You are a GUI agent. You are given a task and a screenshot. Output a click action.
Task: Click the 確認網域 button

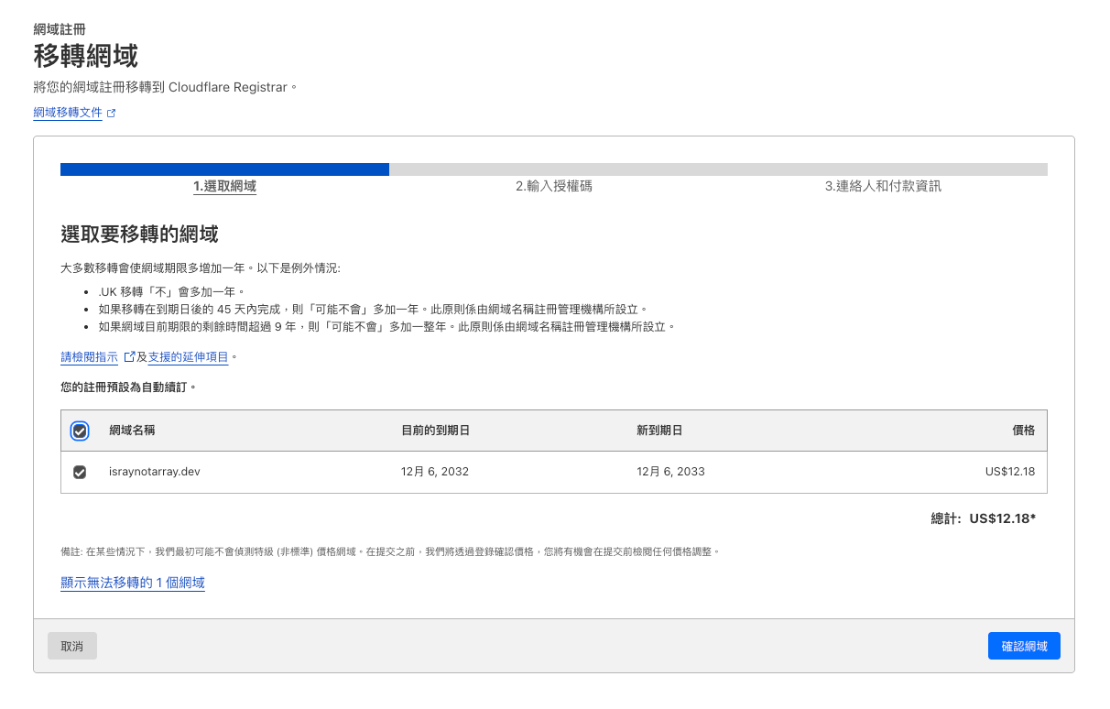pyautogui.click(x=1024, y=646)
